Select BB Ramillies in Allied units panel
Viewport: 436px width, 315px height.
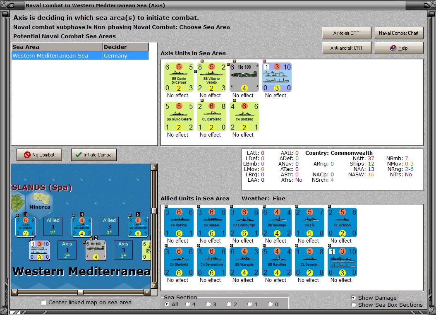pyautogui.click(x=277, y=262)
